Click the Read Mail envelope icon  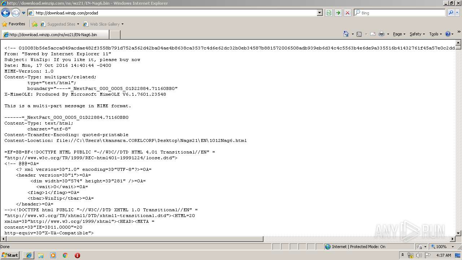pos(373,34)
